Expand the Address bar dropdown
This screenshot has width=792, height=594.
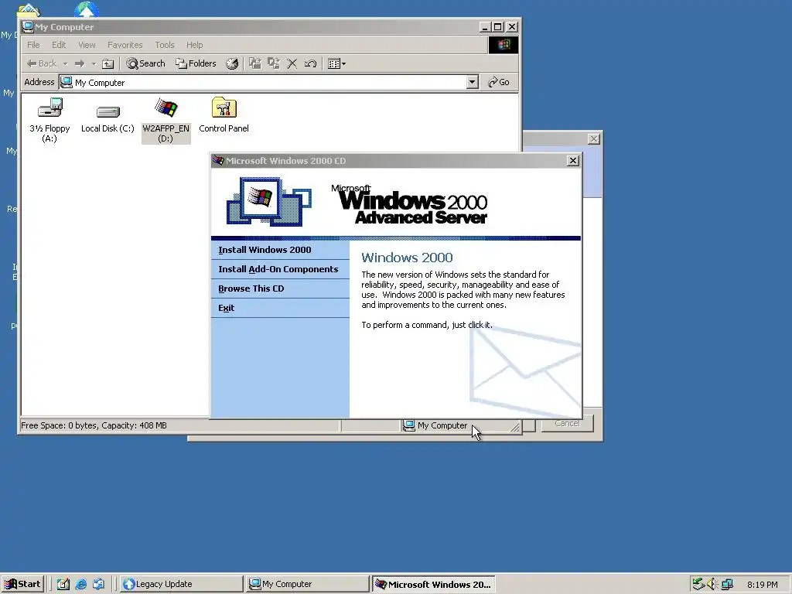[473, 82]
